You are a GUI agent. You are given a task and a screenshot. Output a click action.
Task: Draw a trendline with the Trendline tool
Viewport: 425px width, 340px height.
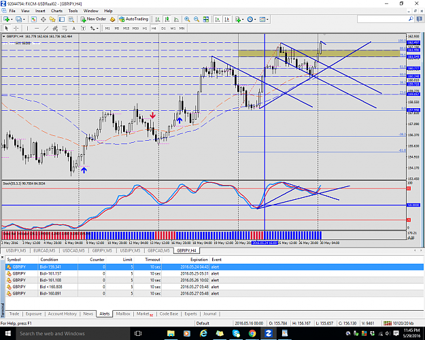(46, 28)
